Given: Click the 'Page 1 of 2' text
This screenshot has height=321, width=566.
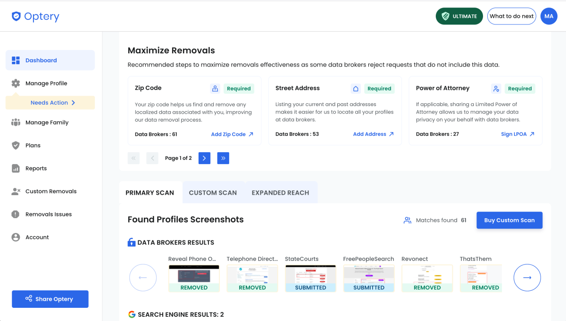Looking at the screenshot, I should coord(178,158).
